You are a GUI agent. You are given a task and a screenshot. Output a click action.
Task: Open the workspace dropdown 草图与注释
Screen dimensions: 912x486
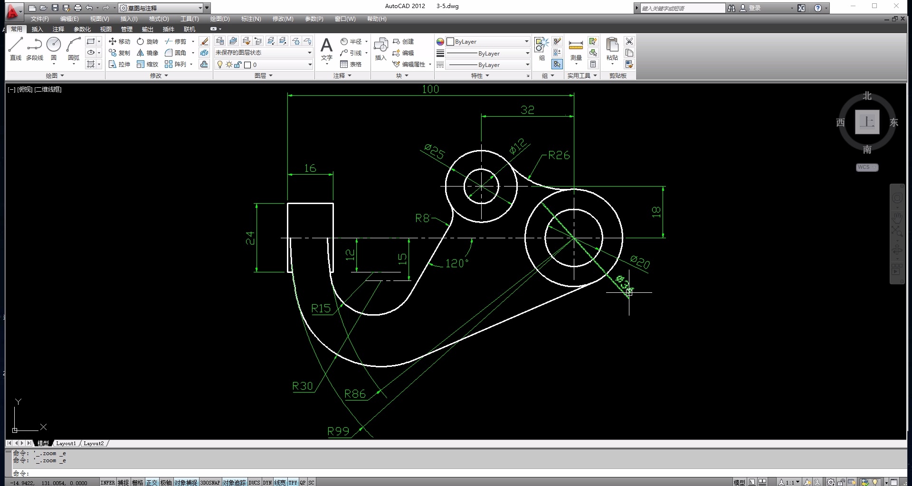pos(161,8)
